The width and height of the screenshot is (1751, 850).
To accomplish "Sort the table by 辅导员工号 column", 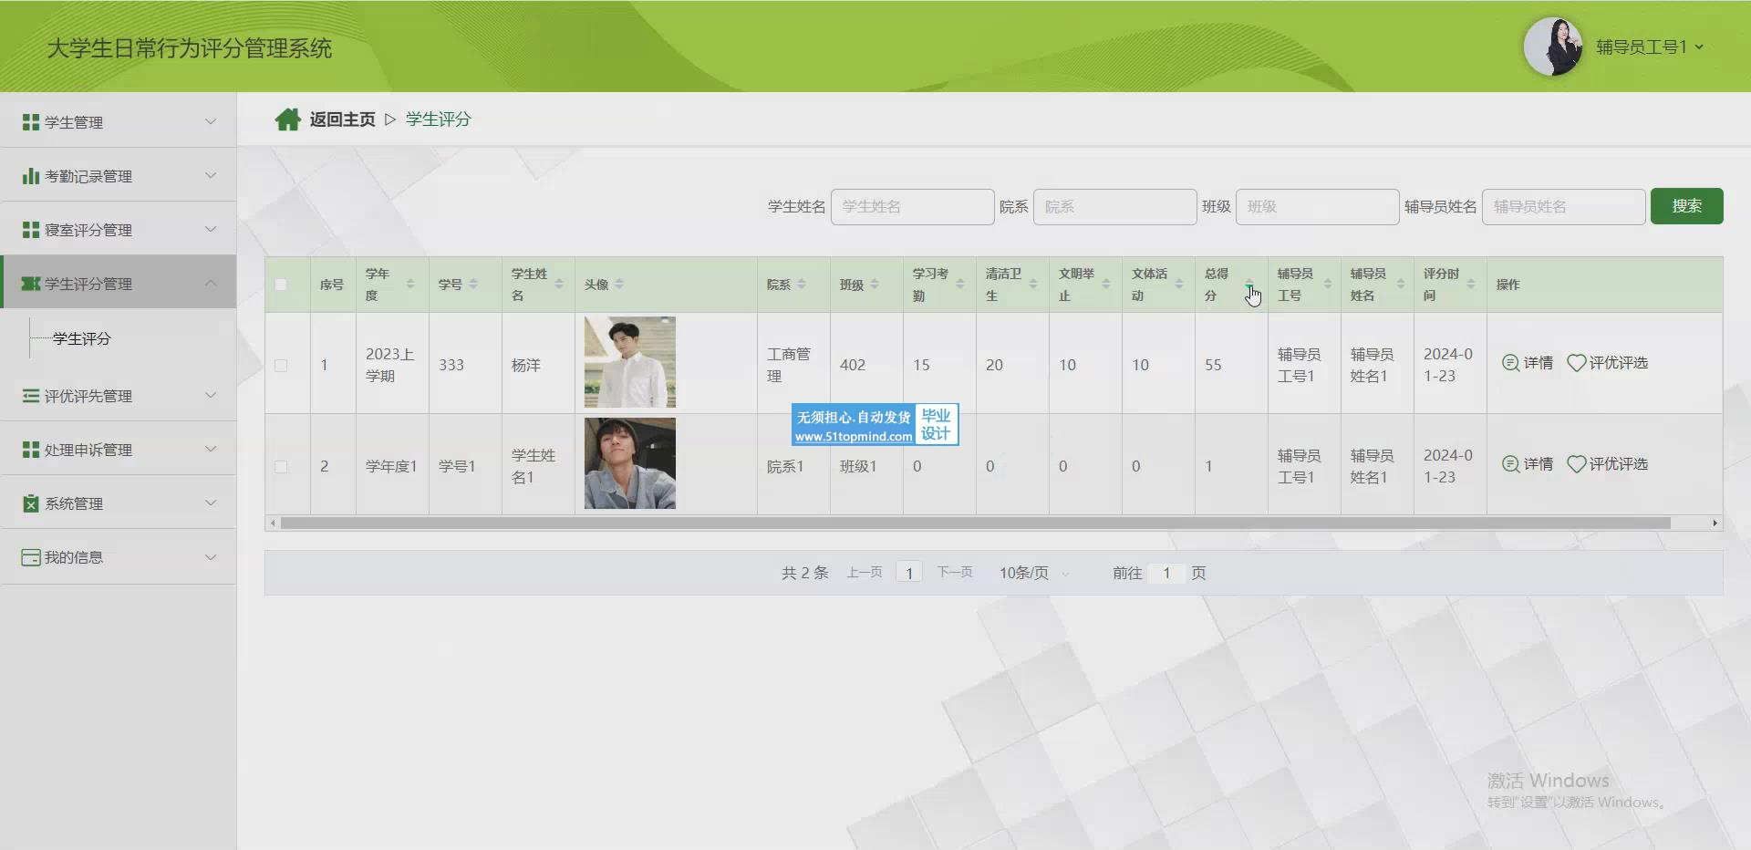I will pyautogui.click(x=1328, y=285).
